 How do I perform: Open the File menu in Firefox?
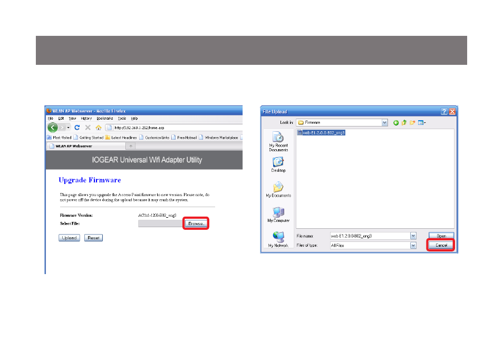[51, 119]
